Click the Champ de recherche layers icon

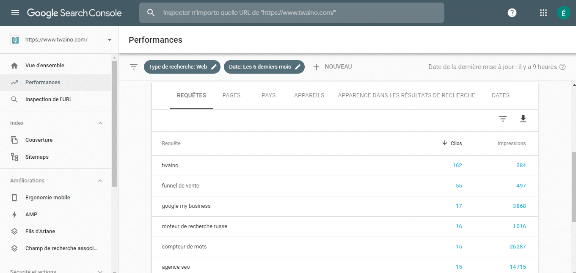pyautogui.click(x=14, y=248)
